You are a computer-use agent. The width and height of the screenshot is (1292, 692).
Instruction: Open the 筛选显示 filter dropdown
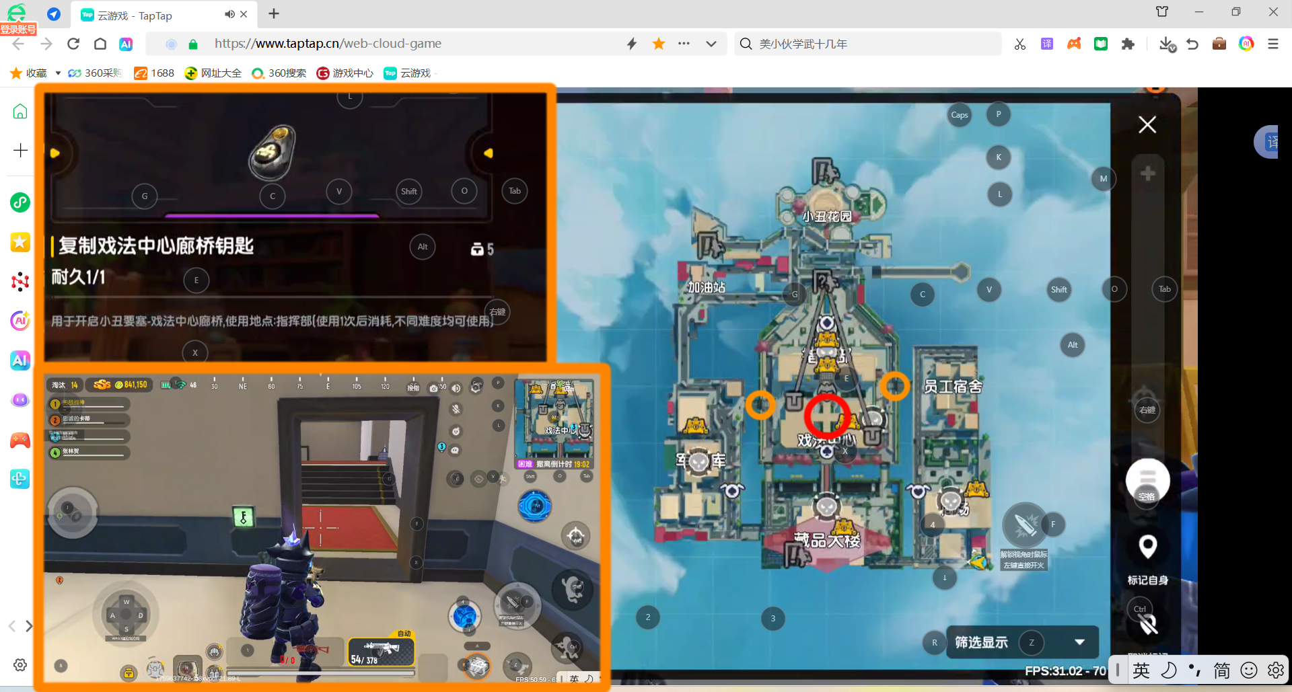[1022, 642]
